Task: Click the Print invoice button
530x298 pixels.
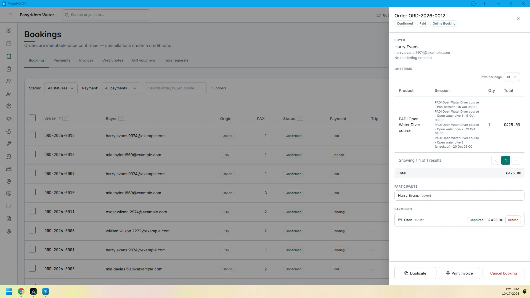Action: [459, 273]
